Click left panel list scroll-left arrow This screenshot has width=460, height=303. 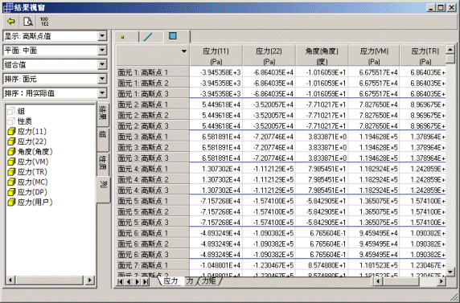coord(10,280)
